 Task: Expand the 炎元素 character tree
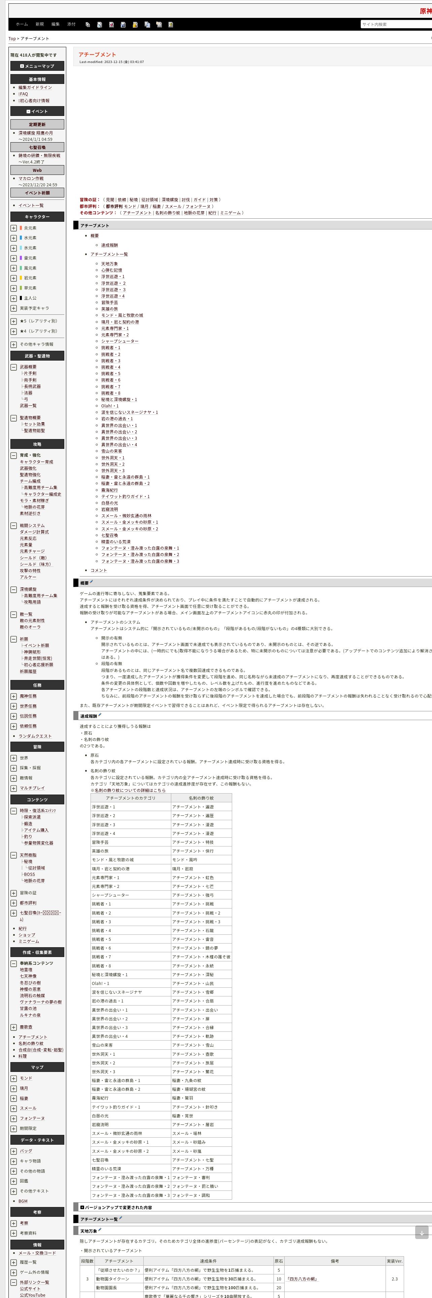[13, 228]
